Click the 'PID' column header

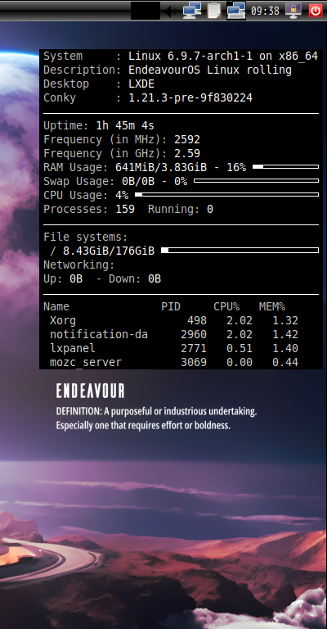(171, 306)
